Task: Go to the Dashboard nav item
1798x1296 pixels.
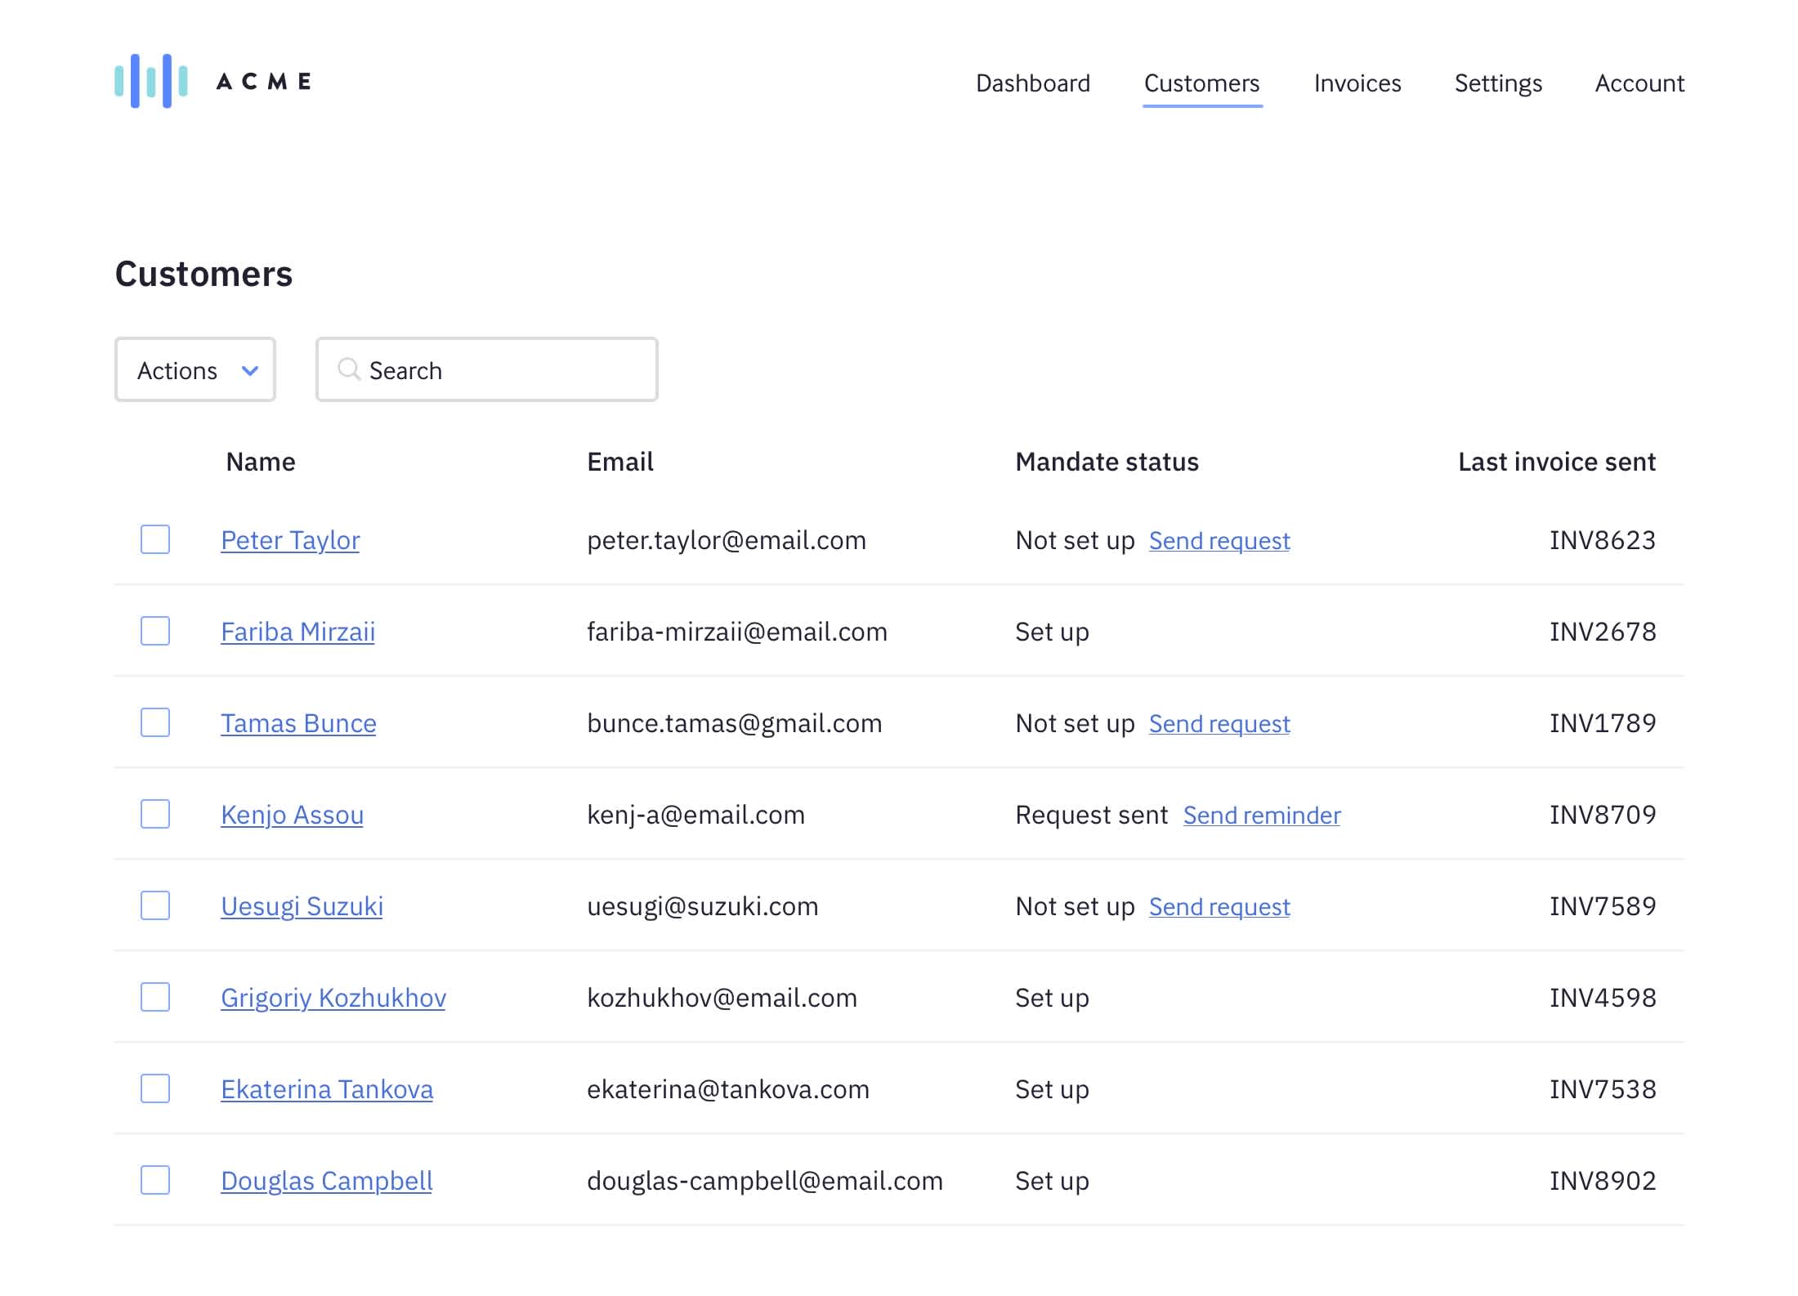Action: [1032, 83]
